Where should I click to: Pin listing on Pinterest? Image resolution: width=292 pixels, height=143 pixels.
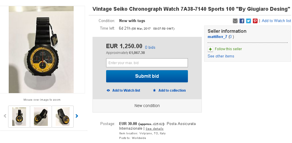pos(255,21)
